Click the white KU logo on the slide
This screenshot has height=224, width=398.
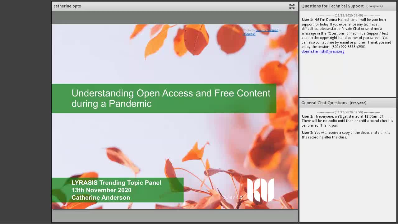pos(261,190)
